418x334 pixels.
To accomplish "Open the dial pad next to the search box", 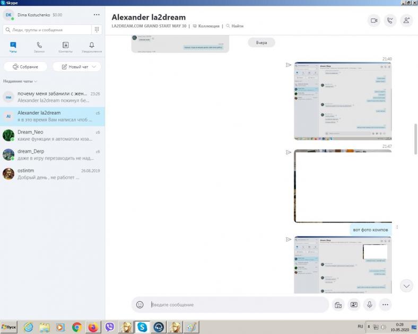I will coord(97,30).
